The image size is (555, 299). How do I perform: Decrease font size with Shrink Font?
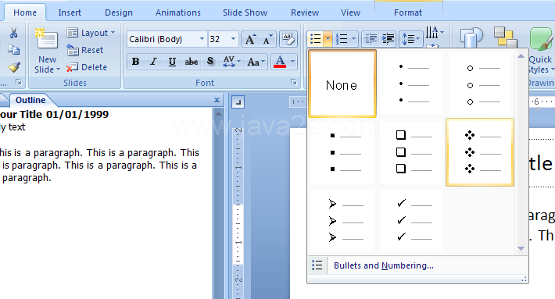tap(267, 39)
